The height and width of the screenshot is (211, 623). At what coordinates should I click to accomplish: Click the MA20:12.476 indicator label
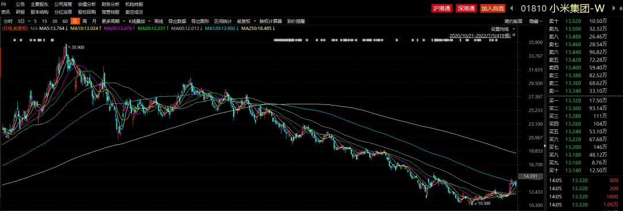(119, 29)
